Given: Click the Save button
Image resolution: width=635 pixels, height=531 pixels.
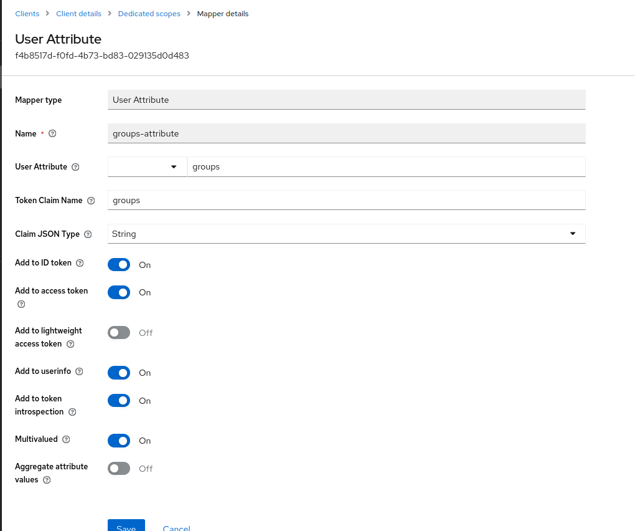Looking at the screenshot, I should [x=126, y=527].
